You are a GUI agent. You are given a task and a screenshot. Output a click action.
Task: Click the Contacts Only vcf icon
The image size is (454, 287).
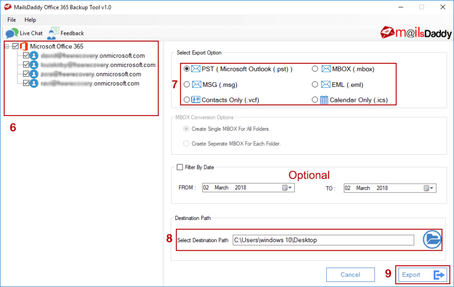tap(195, 100)
